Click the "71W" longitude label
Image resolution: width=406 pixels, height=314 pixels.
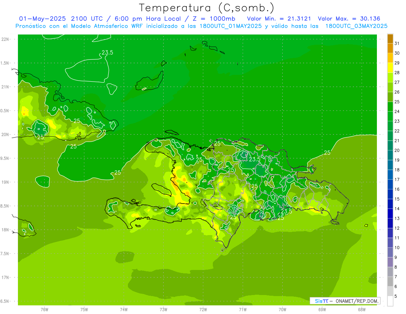coord(243,310)
